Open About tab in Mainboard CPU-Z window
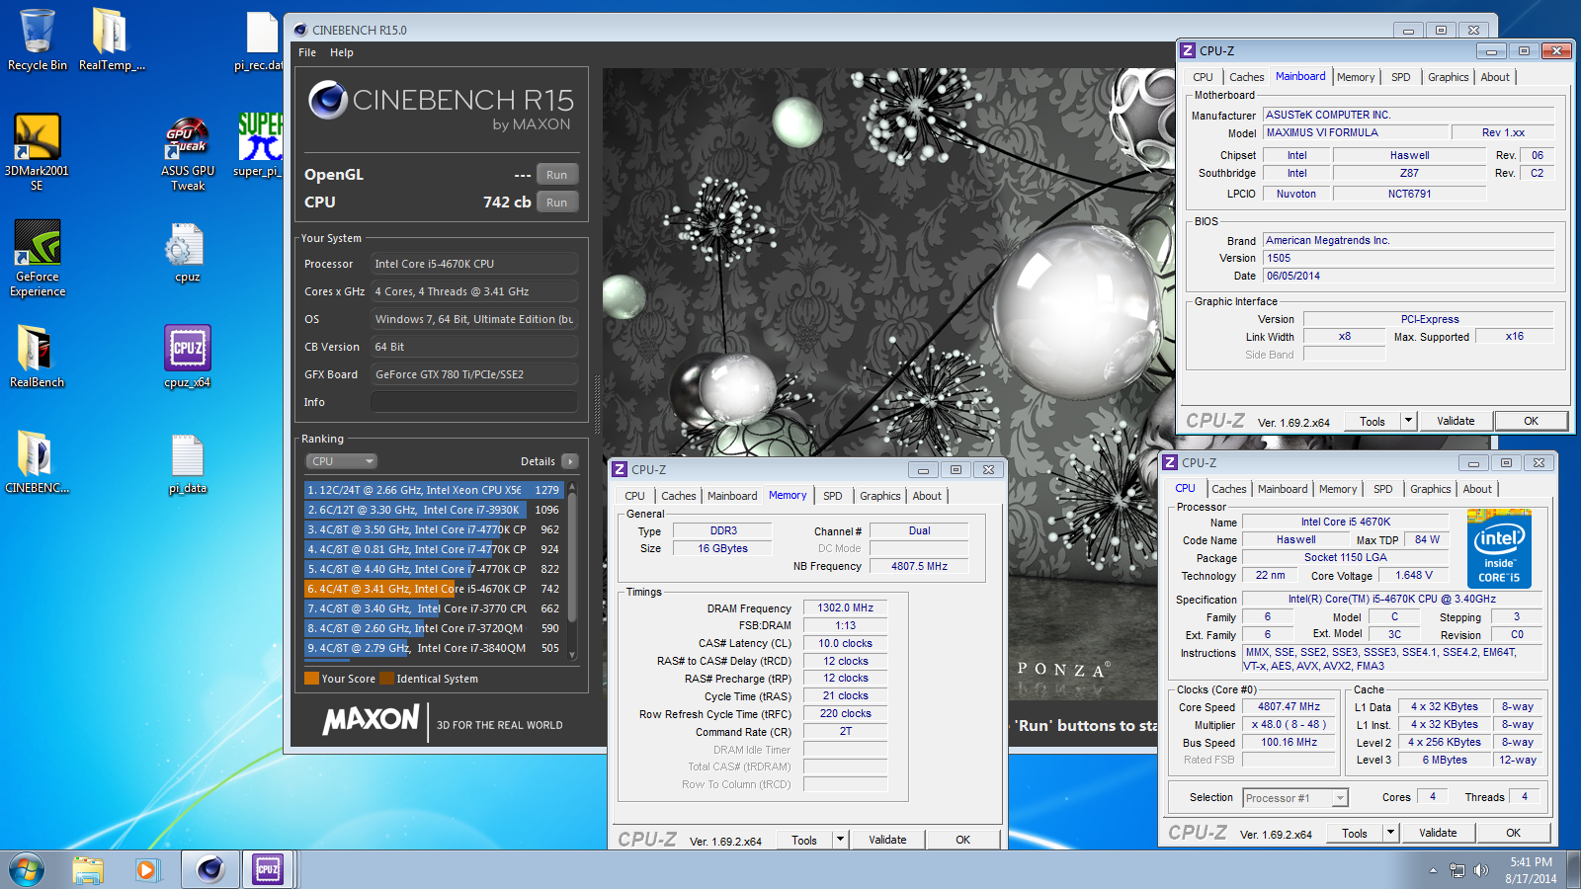Screen dimensions: 1581x889 [x=1495, y=77]
